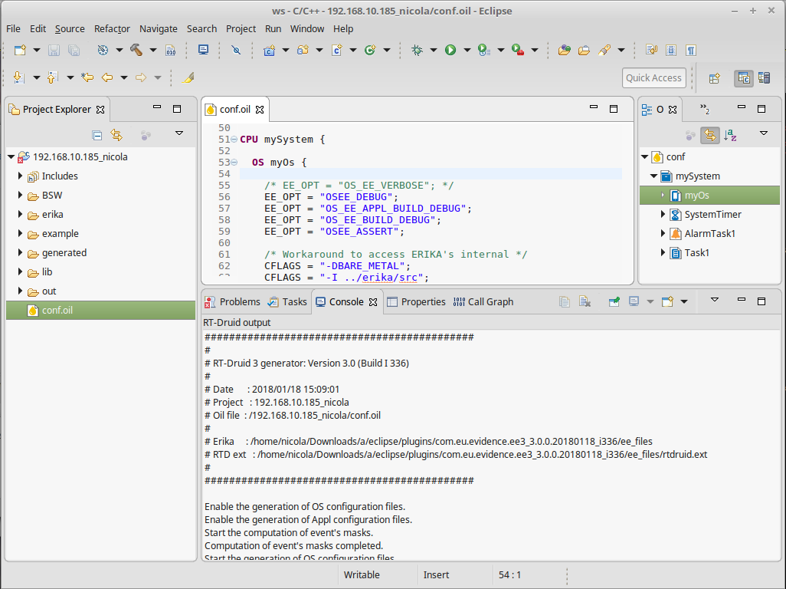The image size is (786, 589).
Task: Click the Skip All Breakpoints icon
Action: click(236, 50)
